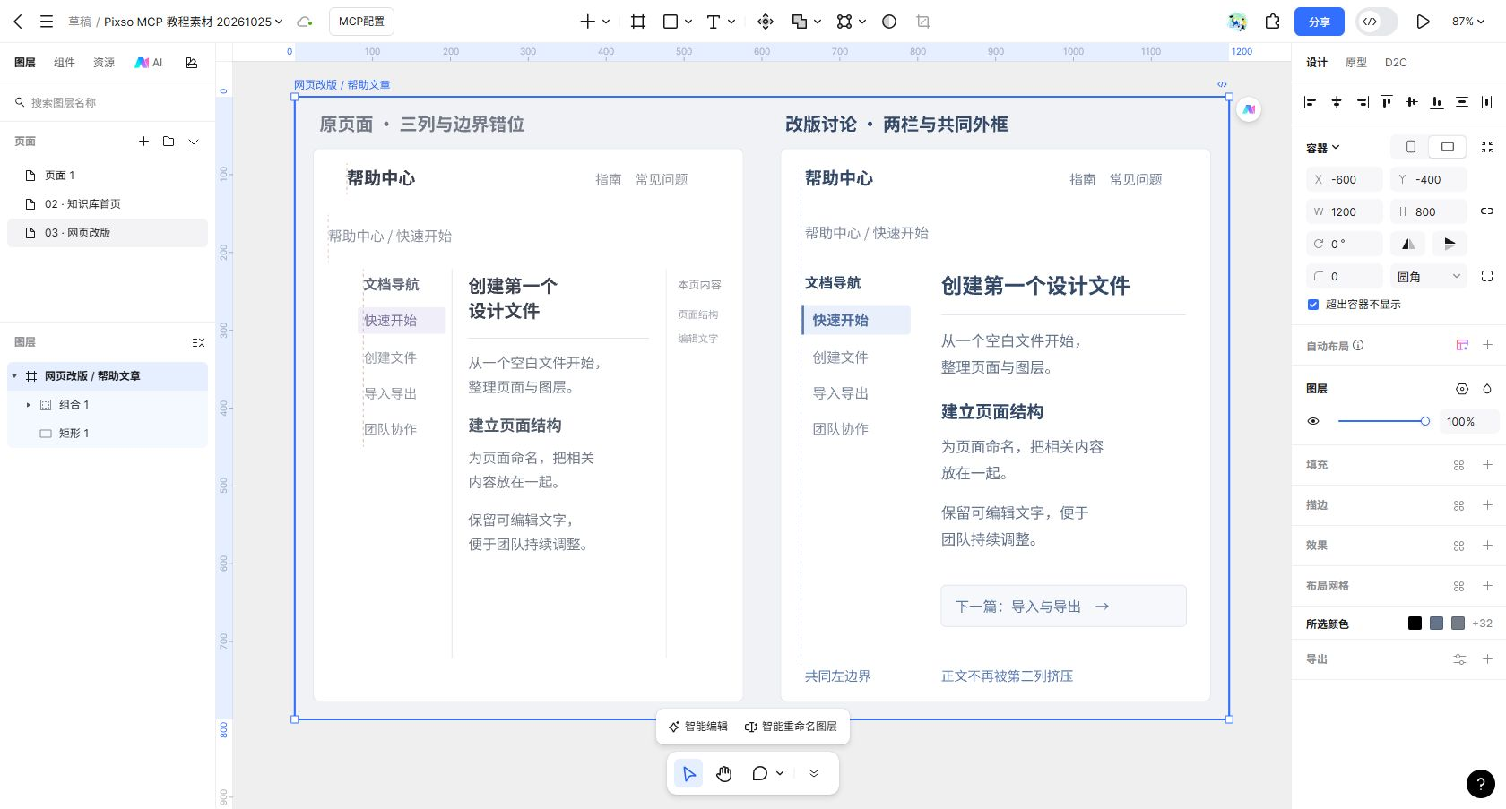Add a new page with the plus icon
Image resolution: width=1506 pixels, height=809 pixels.
(x=143, y=142)
